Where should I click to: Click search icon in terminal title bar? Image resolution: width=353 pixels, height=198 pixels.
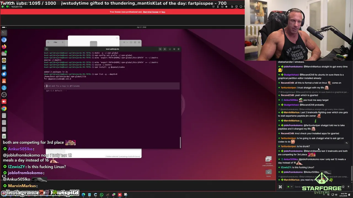(x=160, y=49)
